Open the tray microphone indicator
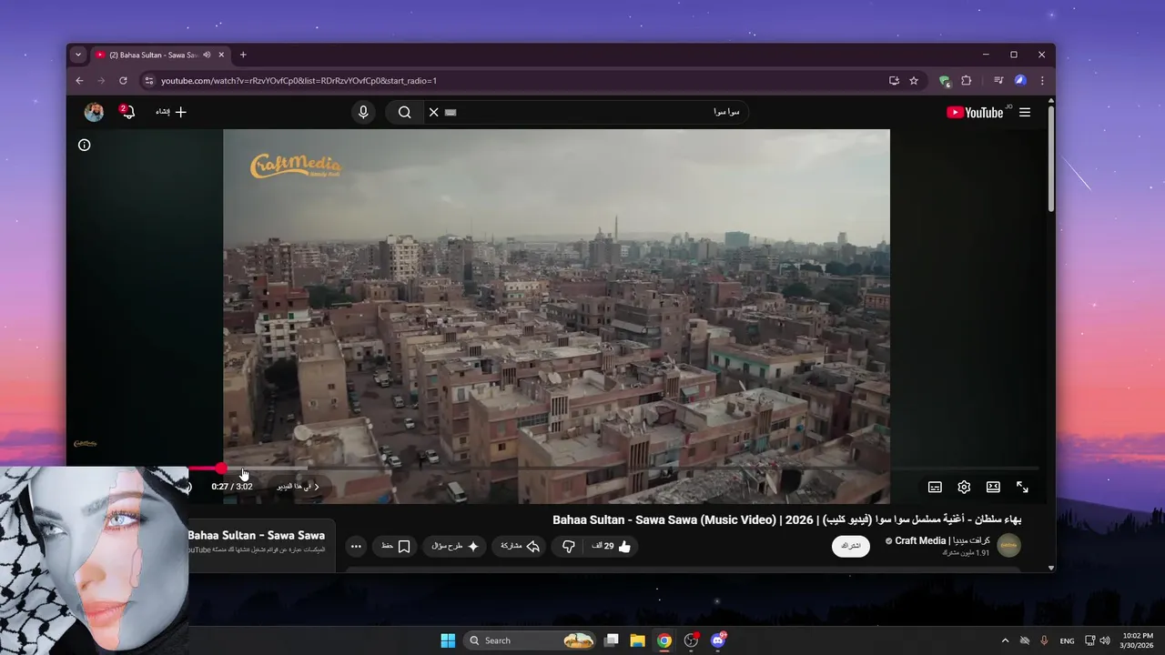 (1044, 640)
